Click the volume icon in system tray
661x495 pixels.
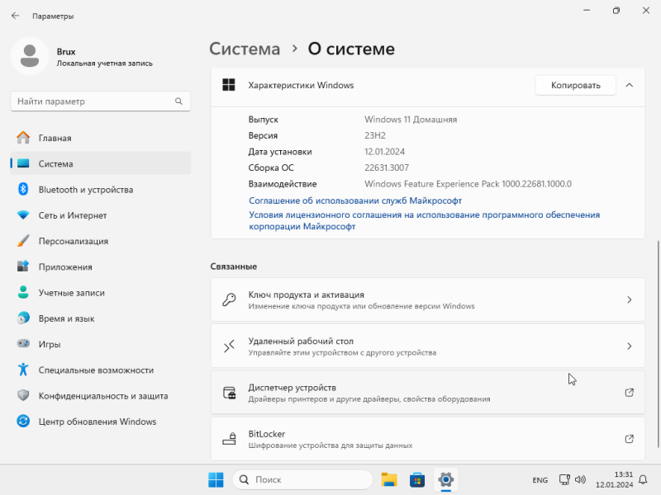(x=581, y=479)
